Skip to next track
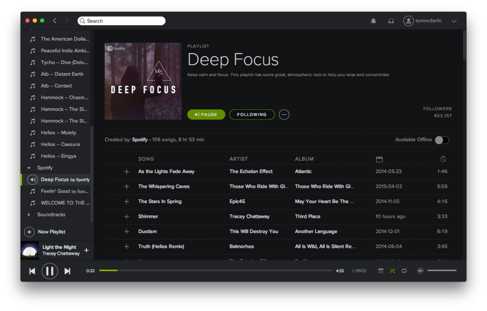Image resolution: width=487 pixels, height=311 pixels. click(68, 271)
